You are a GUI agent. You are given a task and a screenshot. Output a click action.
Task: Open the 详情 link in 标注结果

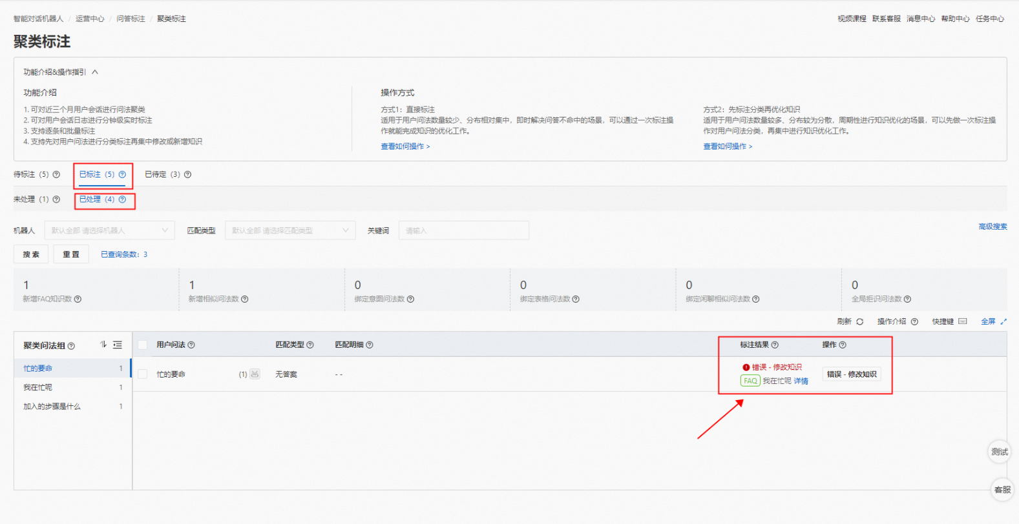(801, 381)
